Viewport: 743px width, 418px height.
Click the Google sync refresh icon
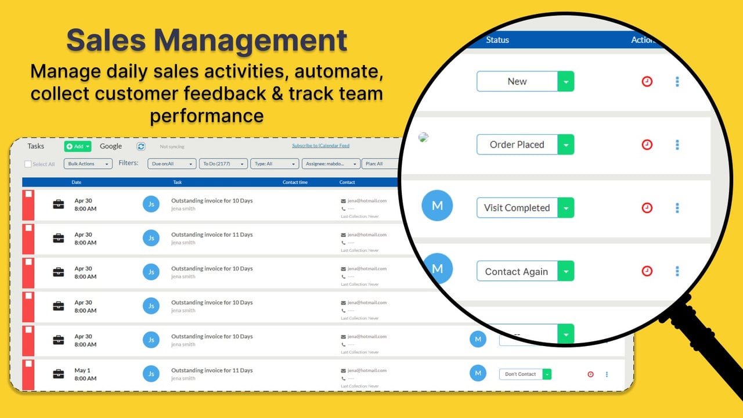tap(141, 146)
